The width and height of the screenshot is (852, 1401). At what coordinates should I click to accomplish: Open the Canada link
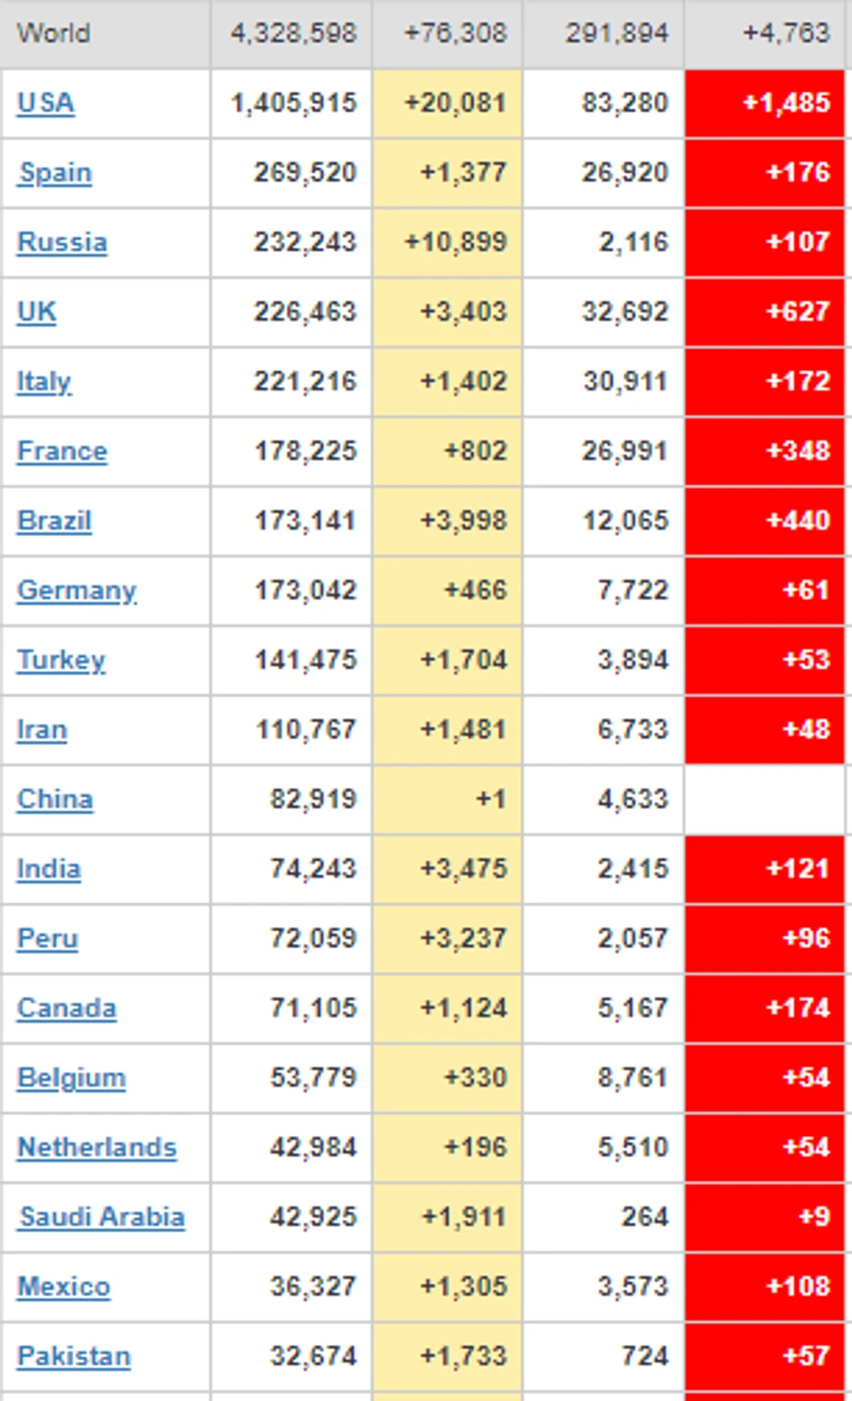point(67,1008)
